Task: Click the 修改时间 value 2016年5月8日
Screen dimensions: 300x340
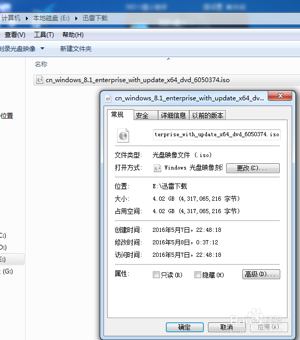Action: (x=186, y=242)
